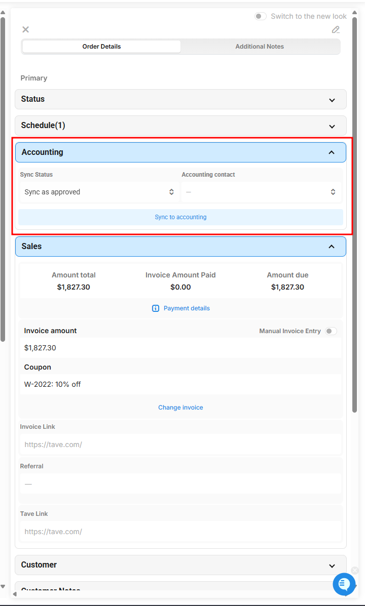Expand the Customer section
Screen dimensions: 365x606
point(181,565)
